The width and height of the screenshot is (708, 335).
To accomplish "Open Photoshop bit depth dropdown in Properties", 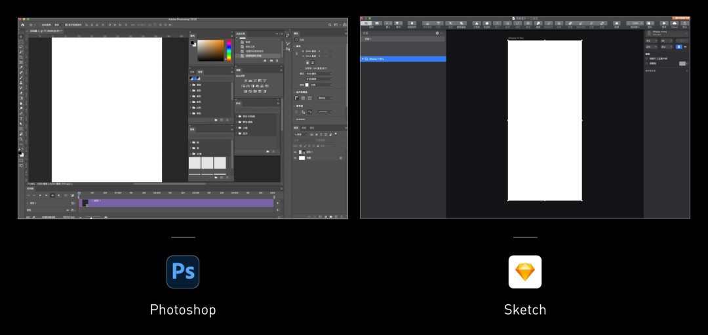I will (319, 79).
